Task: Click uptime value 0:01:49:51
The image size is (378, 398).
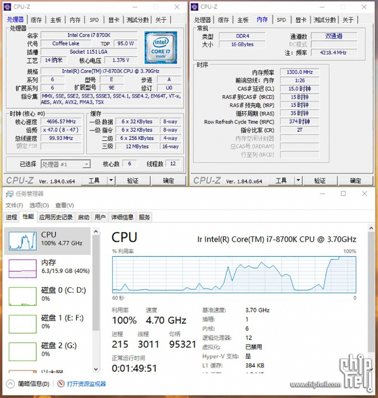Action: click(x=134, y=368)
